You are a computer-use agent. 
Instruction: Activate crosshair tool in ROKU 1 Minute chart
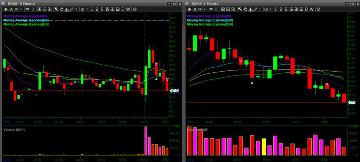[250, 9]
